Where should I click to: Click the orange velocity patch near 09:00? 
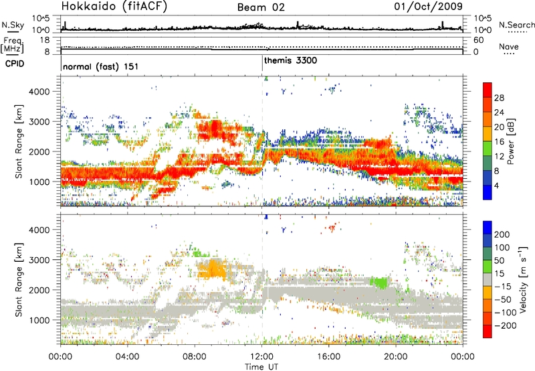(213, 269)
